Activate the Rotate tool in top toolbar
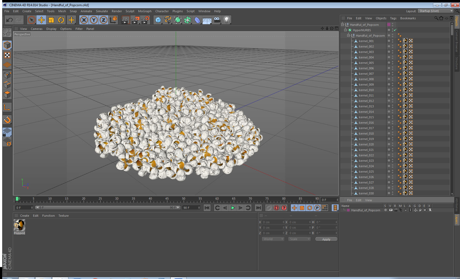460x279 pixels. (61, 20)
